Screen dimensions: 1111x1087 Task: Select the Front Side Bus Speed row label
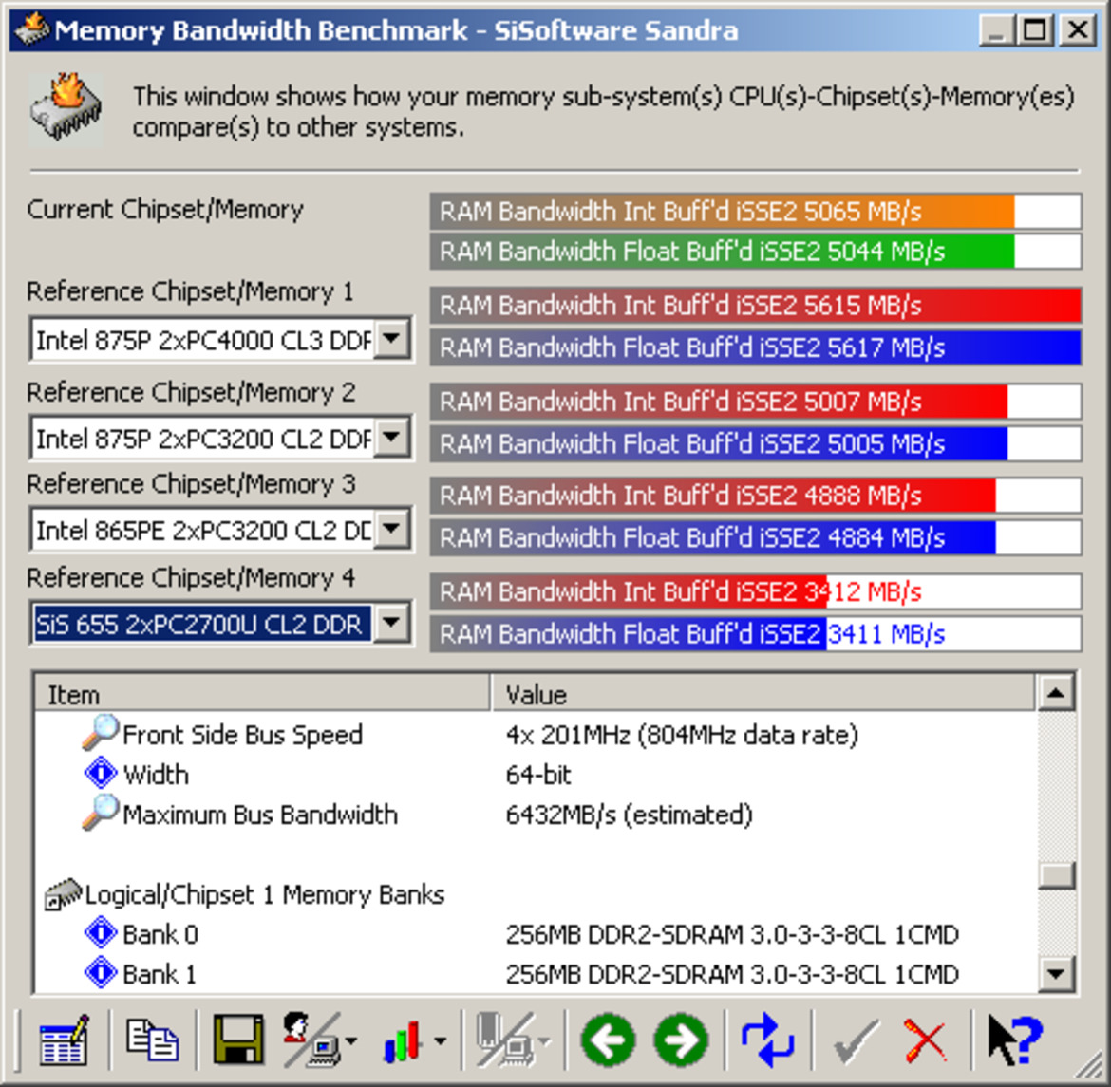(242, 735)
